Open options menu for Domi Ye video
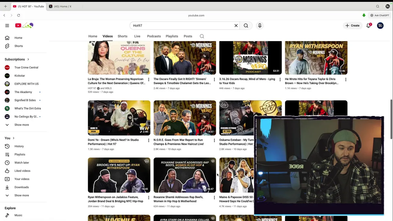 coord(149,140)
